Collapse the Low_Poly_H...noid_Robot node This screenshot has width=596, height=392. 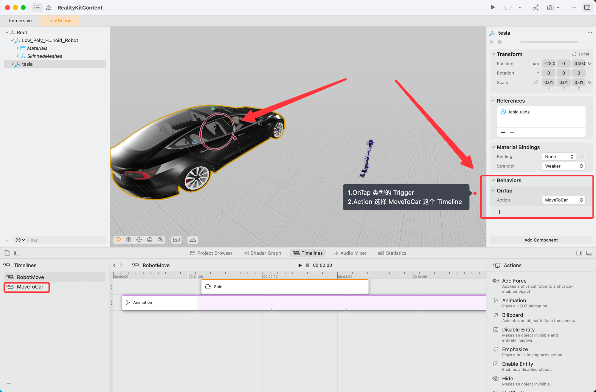(12, 40)
